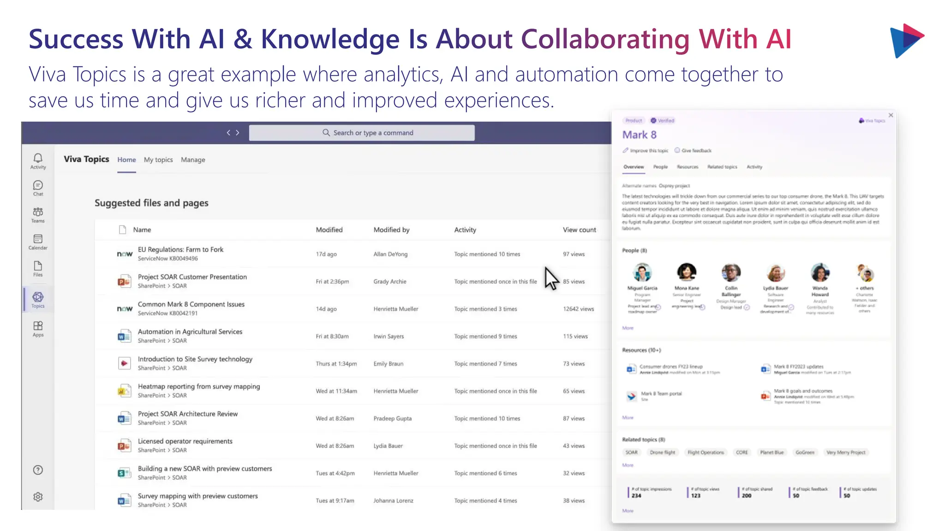Click More under the topic statistics
This screenshot has height=531, width=945.
(628, 511)
